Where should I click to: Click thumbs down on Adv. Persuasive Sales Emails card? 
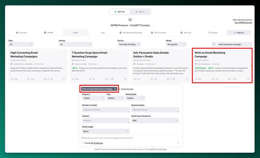(x=174, y=79)
